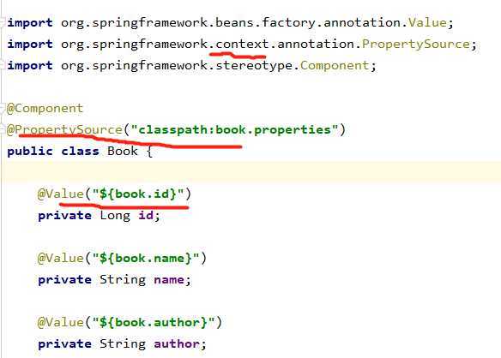Select the @PropertySource annotation on the class
Image resolution: width=501 pixels, height=358 pixels.
pyautogui.click(x=64, y=130)
